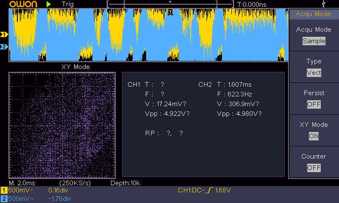Click the horizontal position memory bar
The height and width of the screenshot is (203, 339).
point(170,4)
